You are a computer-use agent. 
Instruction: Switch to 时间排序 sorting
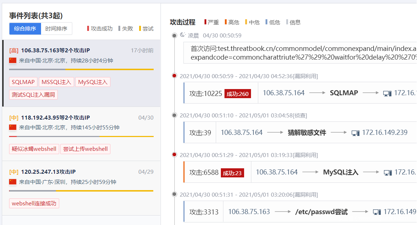coord(56,29)
